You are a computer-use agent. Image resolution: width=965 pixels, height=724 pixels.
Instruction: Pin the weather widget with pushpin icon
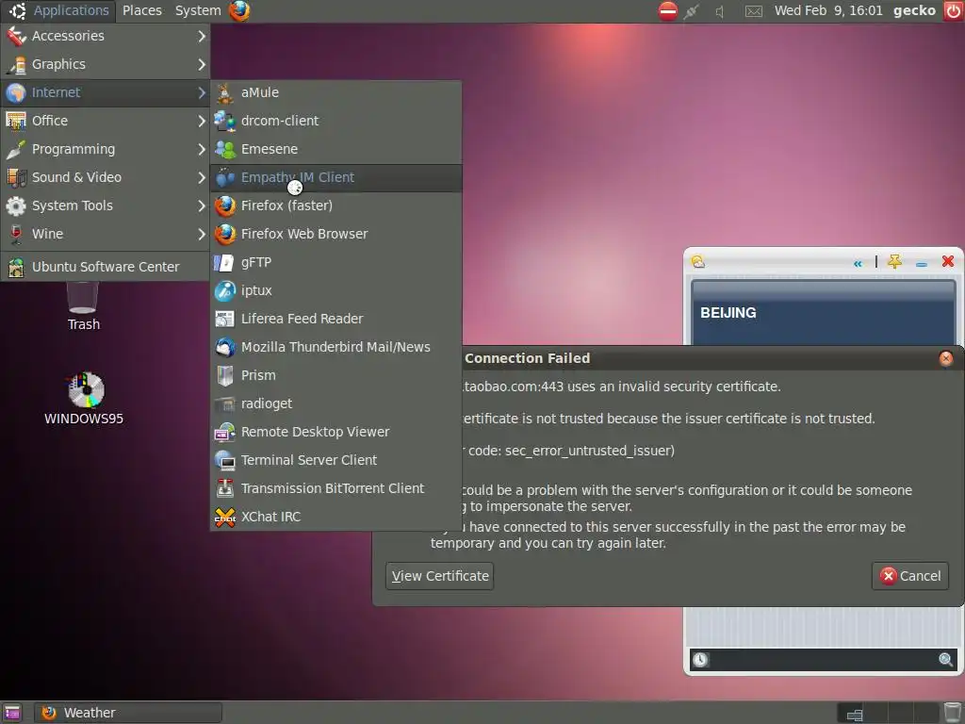click(895, 262)
